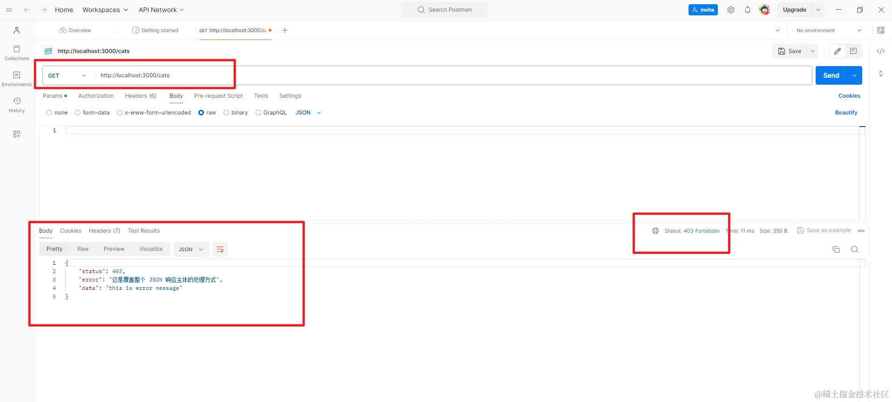Switch to the Pre-request Script tab

click(x=218, y=96)
